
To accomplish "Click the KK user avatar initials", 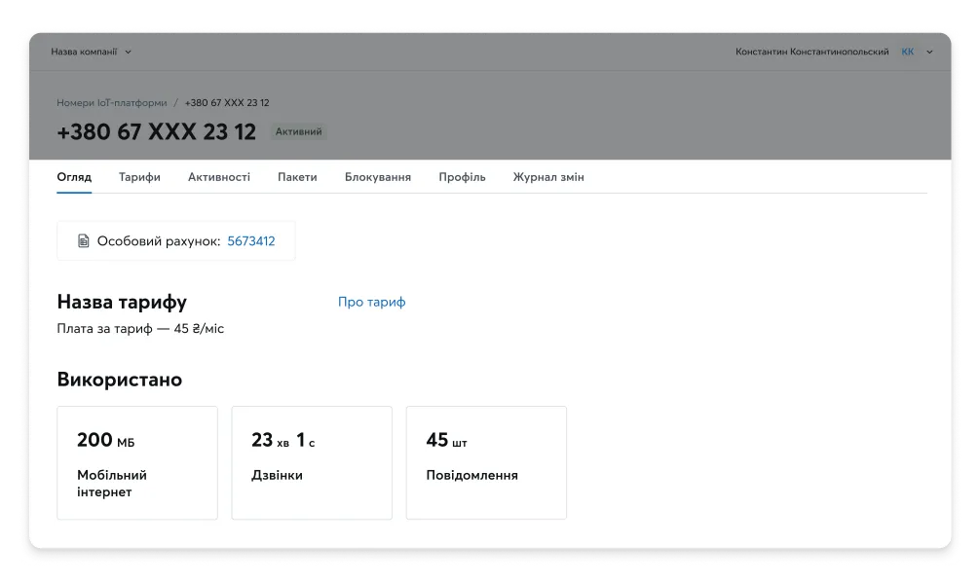I will pyautogui.click(x=908, y=52).
